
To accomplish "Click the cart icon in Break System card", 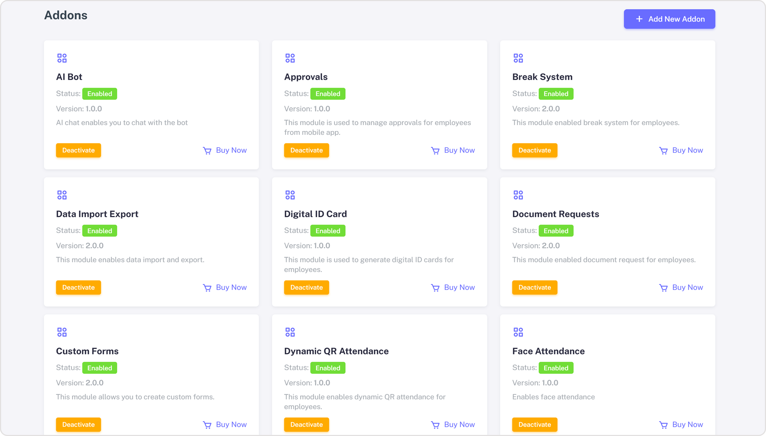I will pyautogui.click(x=663, y=151).
